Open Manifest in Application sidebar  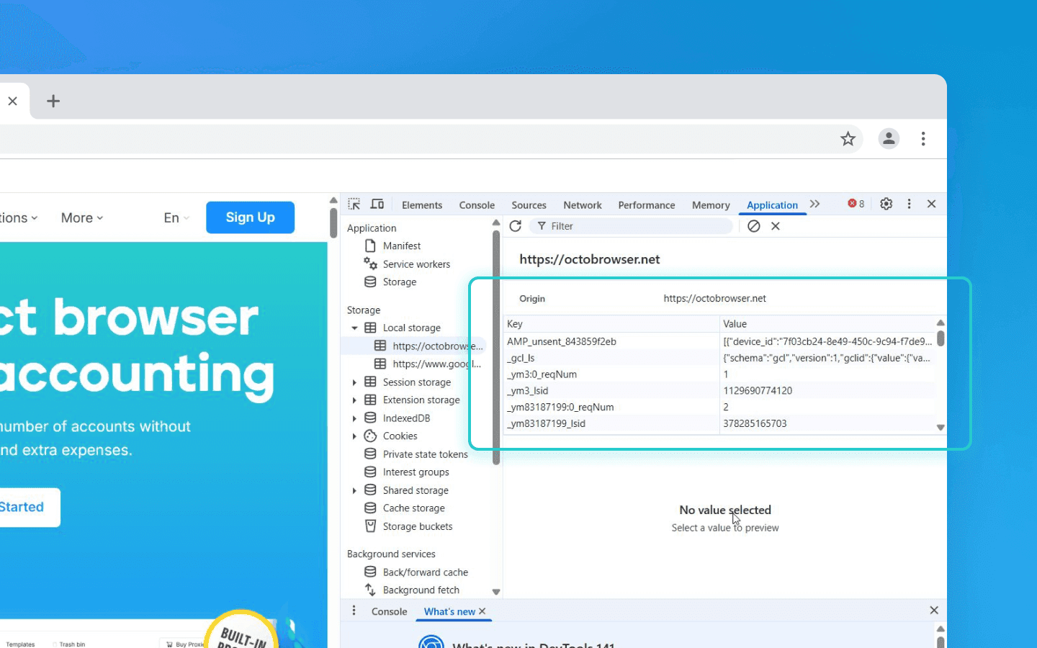402,246
